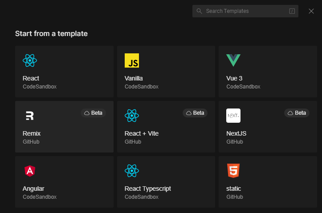Click CodeSandbox label under the React title
Image resolution: width=322 pixels, height=213 pixels.
[x=40, y=87]
